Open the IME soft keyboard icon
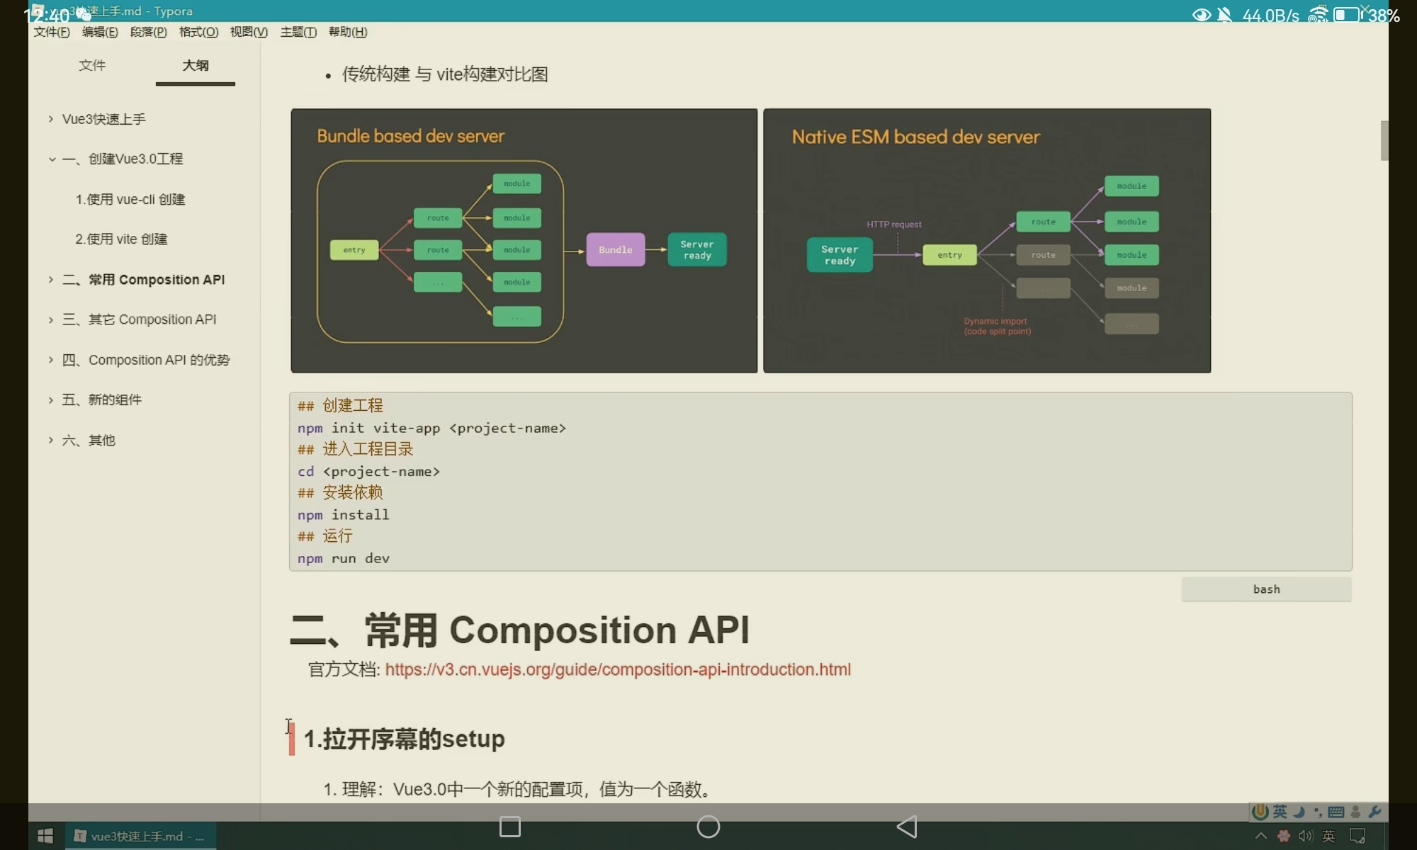 1336,812
